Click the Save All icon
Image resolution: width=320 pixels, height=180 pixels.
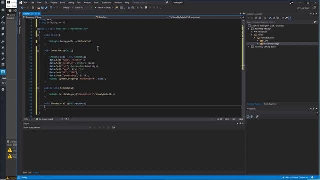[46, 8]
